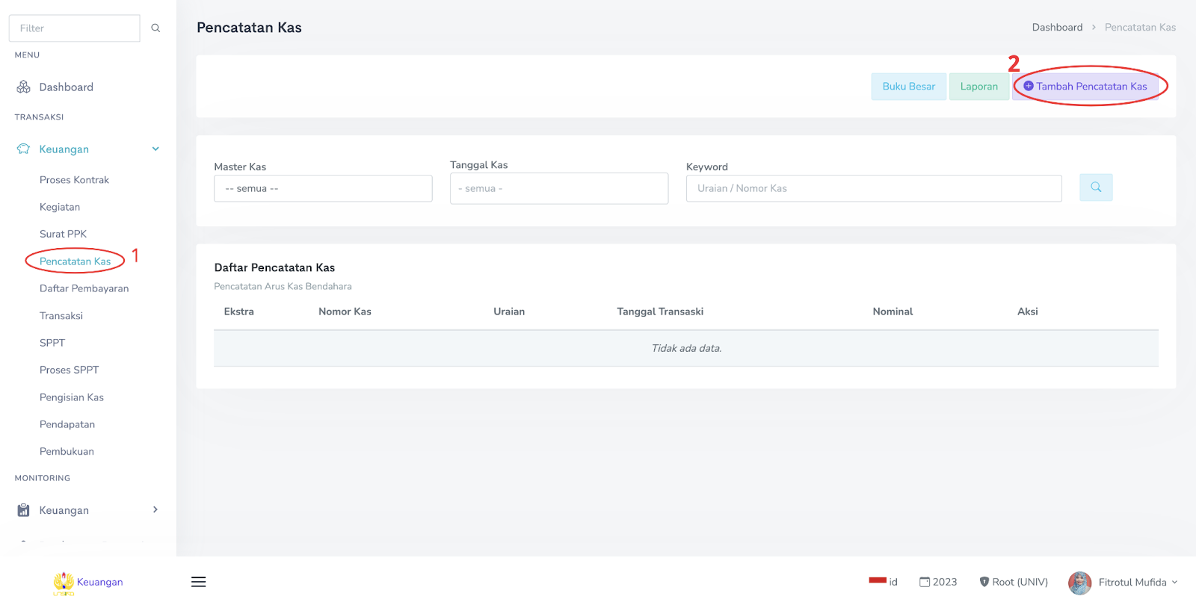1196x608 pixels.
Task: Collapse the Keuangan transaksi menu chevron
Action: coord(155,149)
